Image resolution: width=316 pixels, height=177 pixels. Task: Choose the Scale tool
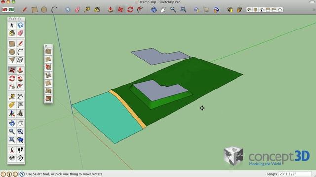click(12, 87)
